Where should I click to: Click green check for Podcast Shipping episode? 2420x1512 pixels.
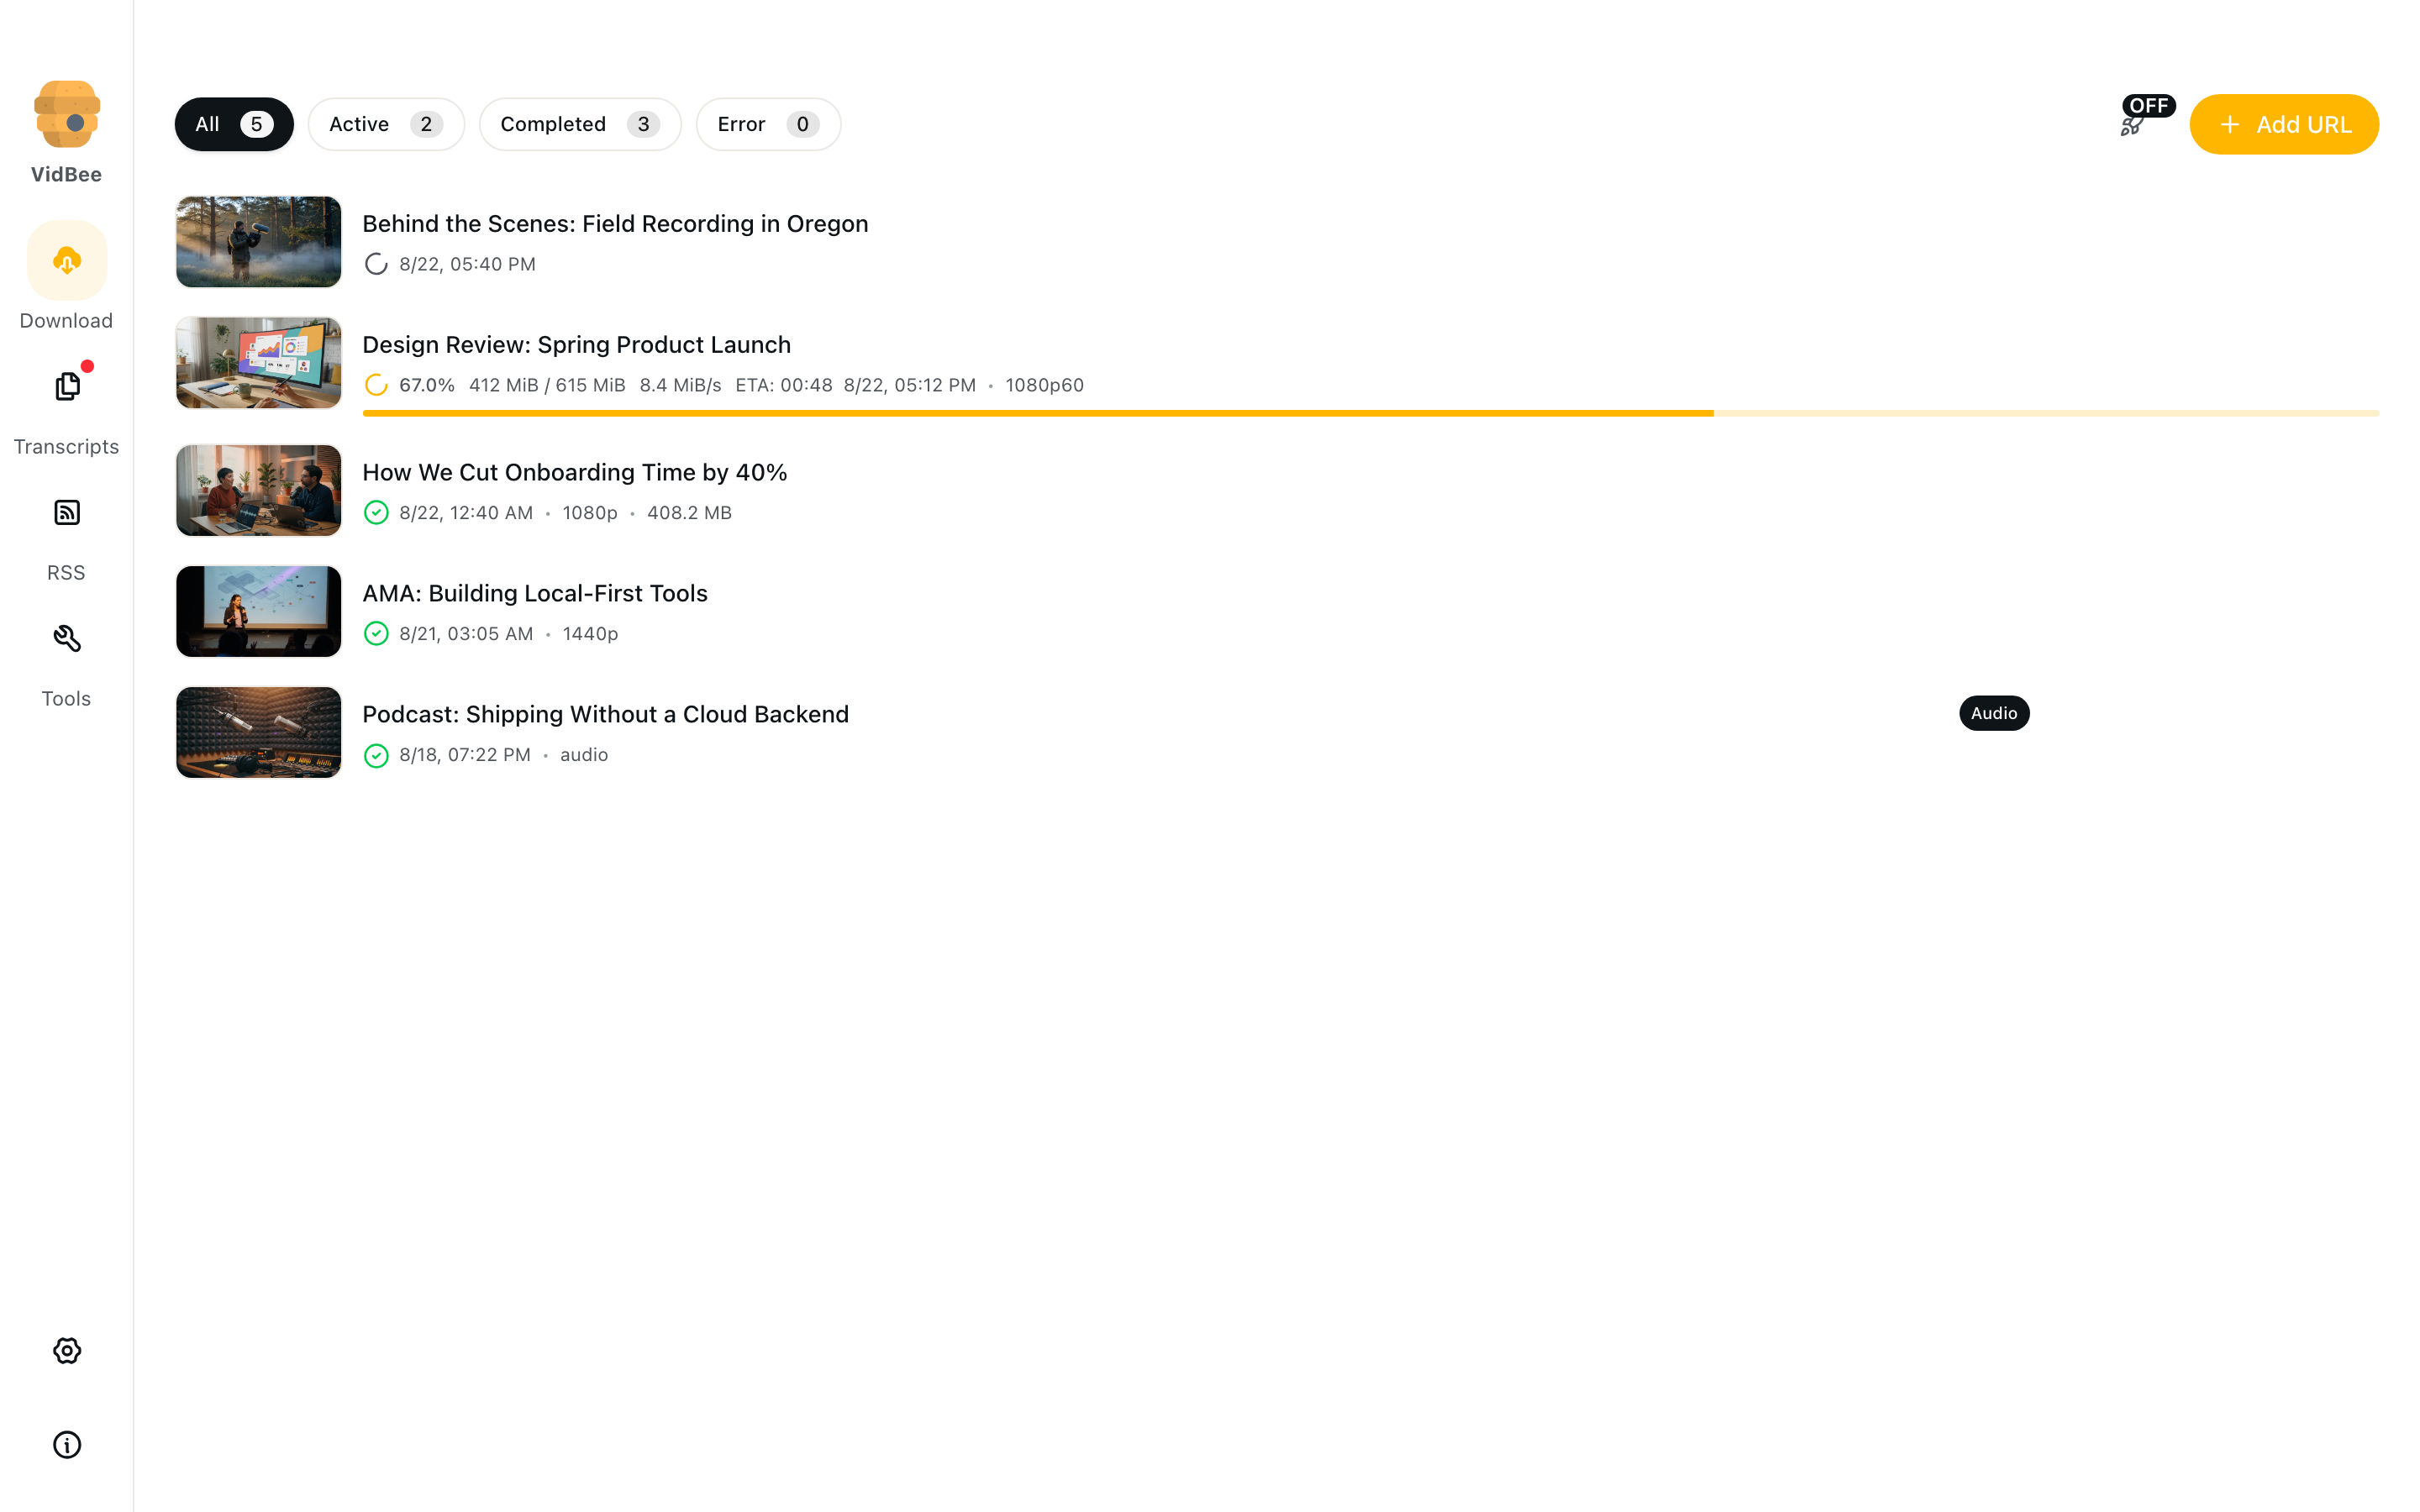click(376, 755)
